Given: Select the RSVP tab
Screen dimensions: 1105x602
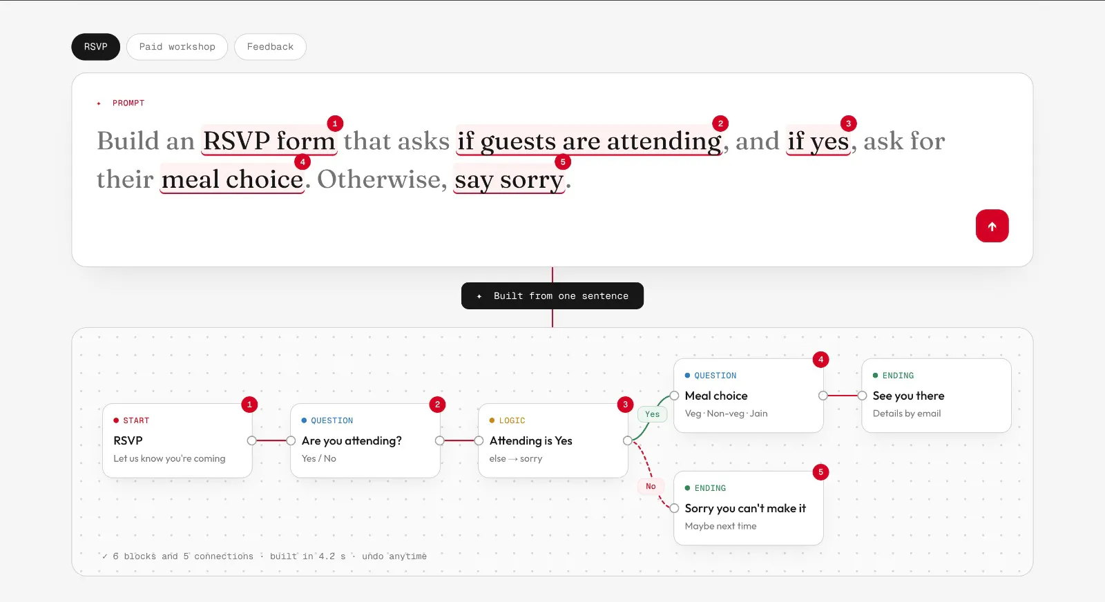Looking at the screenshot, I should click(x=96, y=47).
